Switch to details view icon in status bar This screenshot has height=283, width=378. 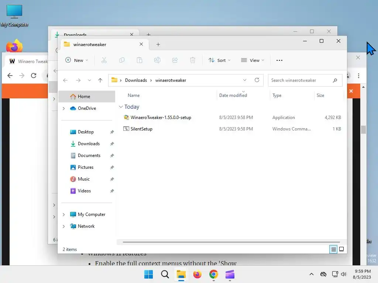(x=333, y=249)
